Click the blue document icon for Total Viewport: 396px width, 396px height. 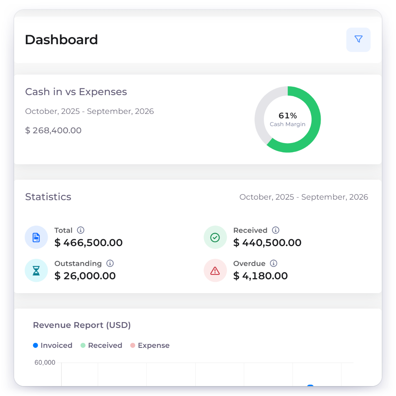tap(36, 237)
